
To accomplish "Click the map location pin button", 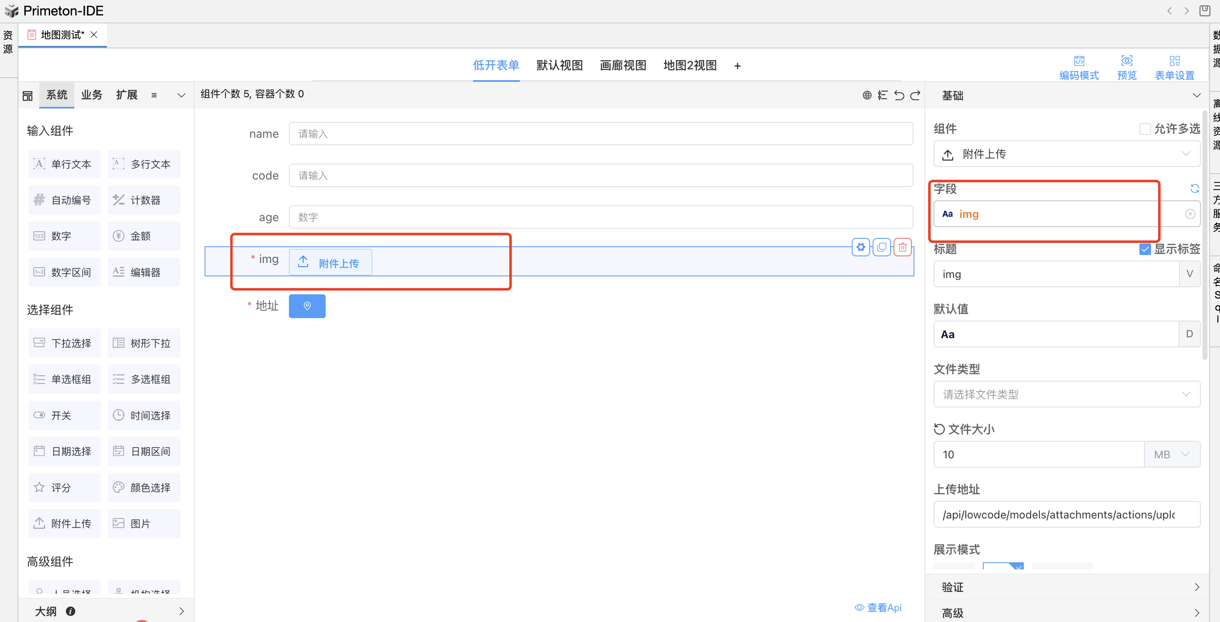I will (x=307, y=306).
